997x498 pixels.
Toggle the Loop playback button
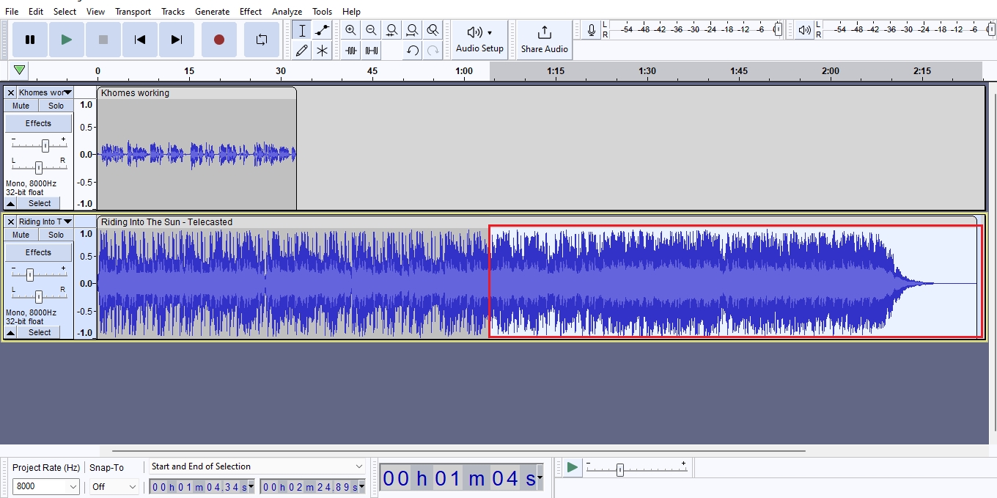coord(261,40)
